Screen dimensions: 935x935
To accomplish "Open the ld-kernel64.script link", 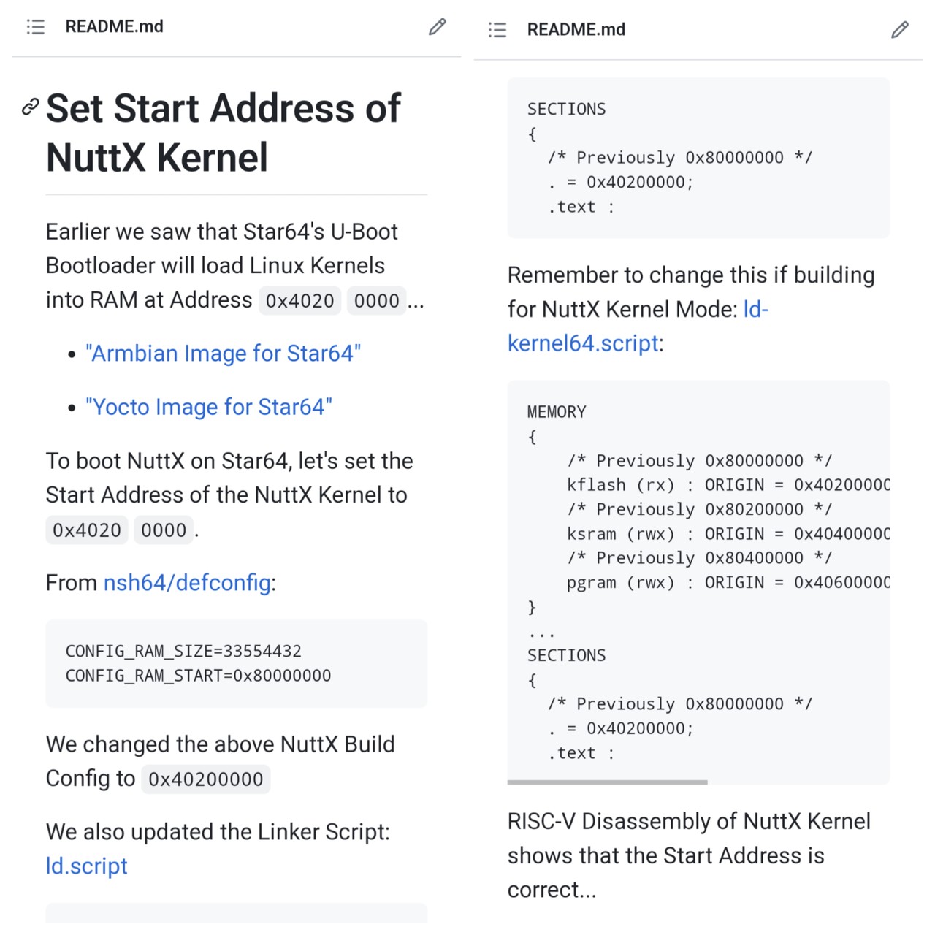I will point(583,343).
